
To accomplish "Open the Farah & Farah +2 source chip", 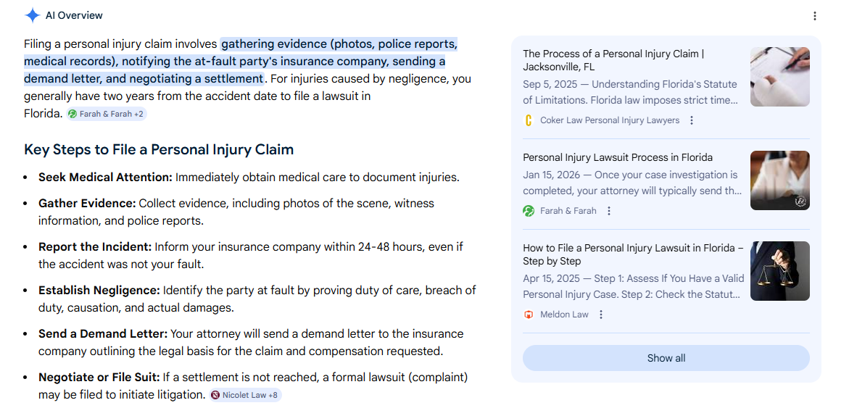I will point(107,115).
